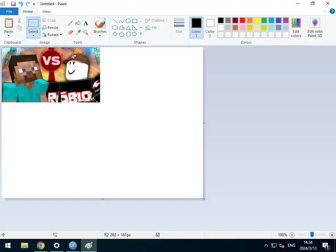
Task: Switch to the View tab
Action: (x=46, y=11)
